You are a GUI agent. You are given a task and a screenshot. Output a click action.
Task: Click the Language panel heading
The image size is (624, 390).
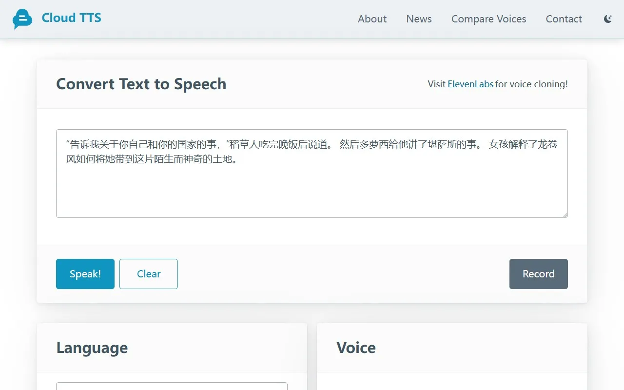pos(92,348)
